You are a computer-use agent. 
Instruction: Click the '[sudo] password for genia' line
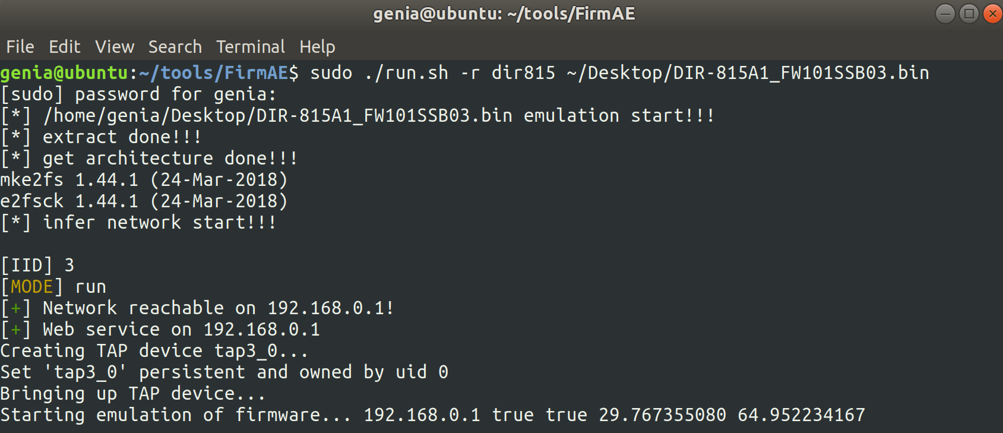[x=138, y=94]
